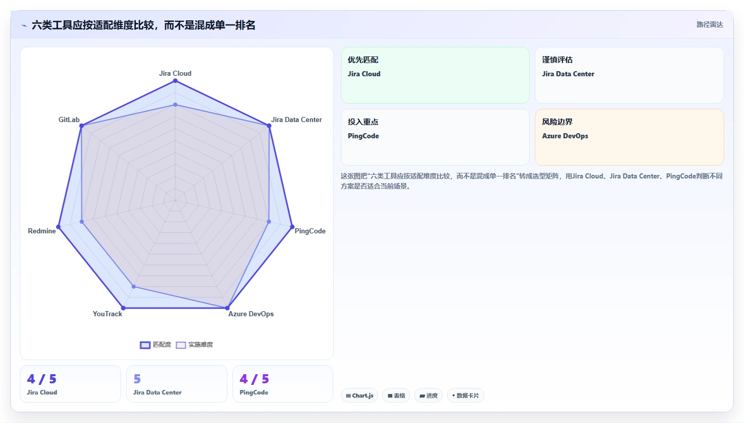Click the Redmine radar axis label
This screenshot has height=423, width=744.
click(42, 231)
